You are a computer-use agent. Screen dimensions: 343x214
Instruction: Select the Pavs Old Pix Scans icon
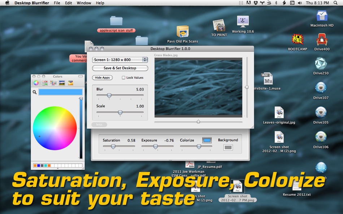[x=183, y=32]
